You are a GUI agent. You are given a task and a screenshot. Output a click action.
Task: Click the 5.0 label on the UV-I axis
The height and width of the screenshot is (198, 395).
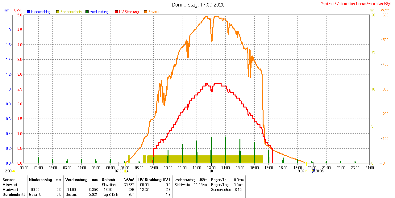point(19,15)
